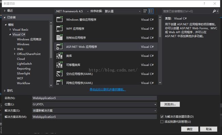This screenshot has height=135, width=222.
Task: Click the help question mark icon
Action: 204,3
